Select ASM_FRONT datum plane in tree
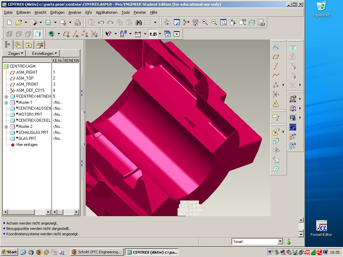This screenshot has width=343, height=257. coord(27,84)
